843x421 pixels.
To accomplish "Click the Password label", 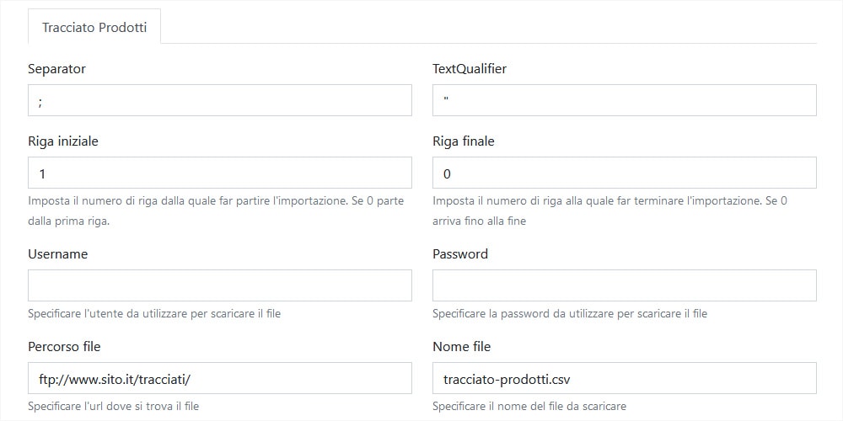I will (x=460, y=253).
